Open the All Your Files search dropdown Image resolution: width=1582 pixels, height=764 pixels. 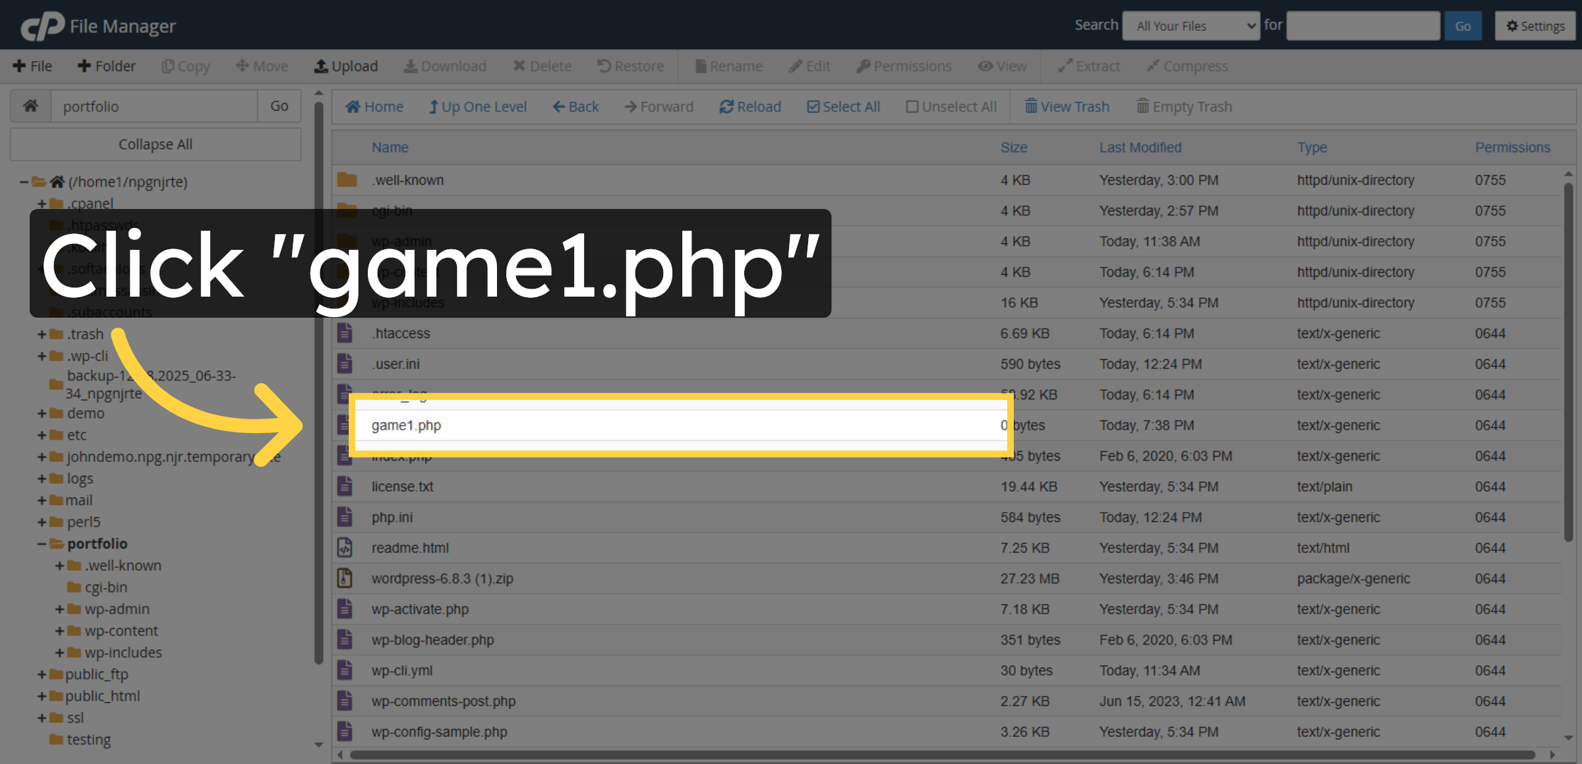(x=1190, y=26)
